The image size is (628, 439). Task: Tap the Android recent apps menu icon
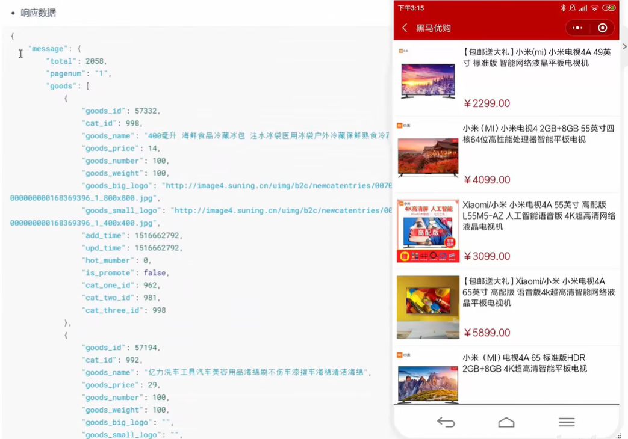point(567,422)
